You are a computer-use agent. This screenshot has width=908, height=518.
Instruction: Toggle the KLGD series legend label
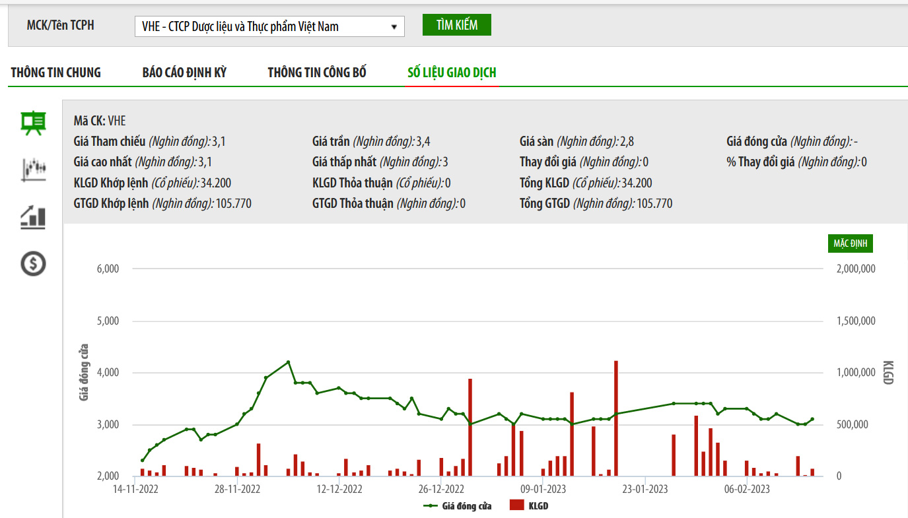tap(538, 506)
